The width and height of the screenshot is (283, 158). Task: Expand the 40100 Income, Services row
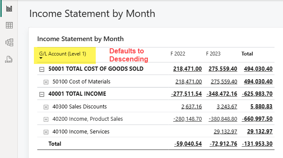point(46,132)
